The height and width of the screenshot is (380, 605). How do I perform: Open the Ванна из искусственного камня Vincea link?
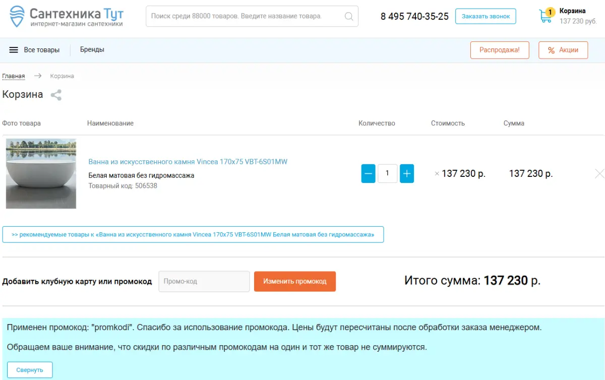(188, 162)
